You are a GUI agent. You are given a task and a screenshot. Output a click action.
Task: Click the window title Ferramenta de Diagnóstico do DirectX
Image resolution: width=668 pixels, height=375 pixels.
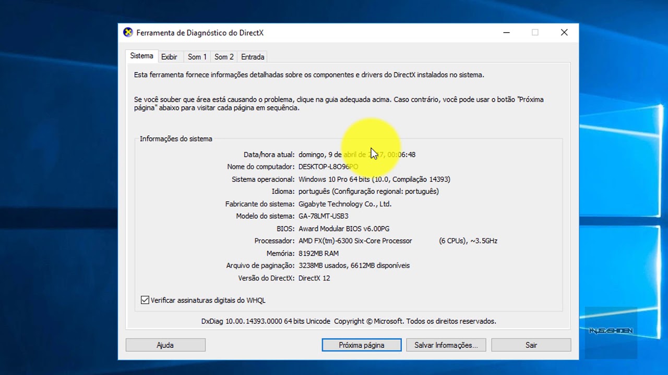pos(200,33)
